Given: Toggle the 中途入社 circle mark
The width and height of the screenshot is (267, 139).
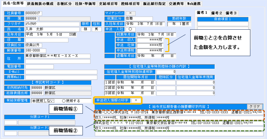Looking at the screenshot, I should (x=131, y=29).
